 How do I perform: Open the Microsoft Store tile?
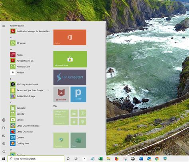tap(70, 59)
